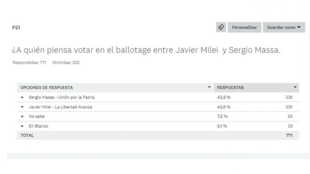Expand the En Blanco row arrow
This screenshot has width=310, height=174.
[22, 126]
